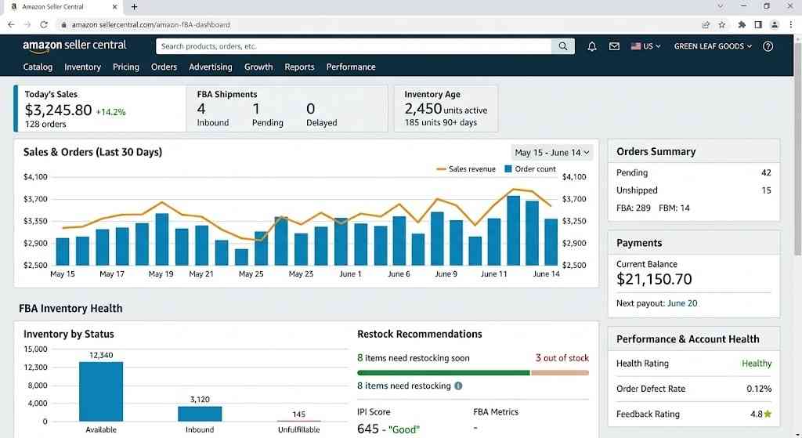Image resolution: width=802 pixels, height=438 pixels.
Task: Click the 185 units 90+ days text
Action: [x=441, y=123]
